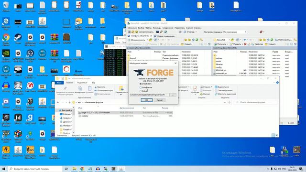
Task: Open the Параметры menu in WinSCP
Action: [180, 28]
